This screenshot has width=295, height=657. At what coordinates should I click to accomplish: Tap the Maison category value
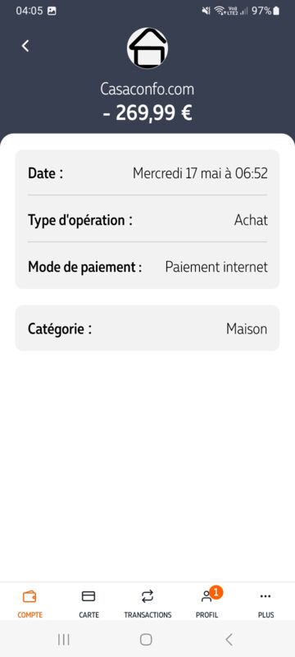click(247, 329)
